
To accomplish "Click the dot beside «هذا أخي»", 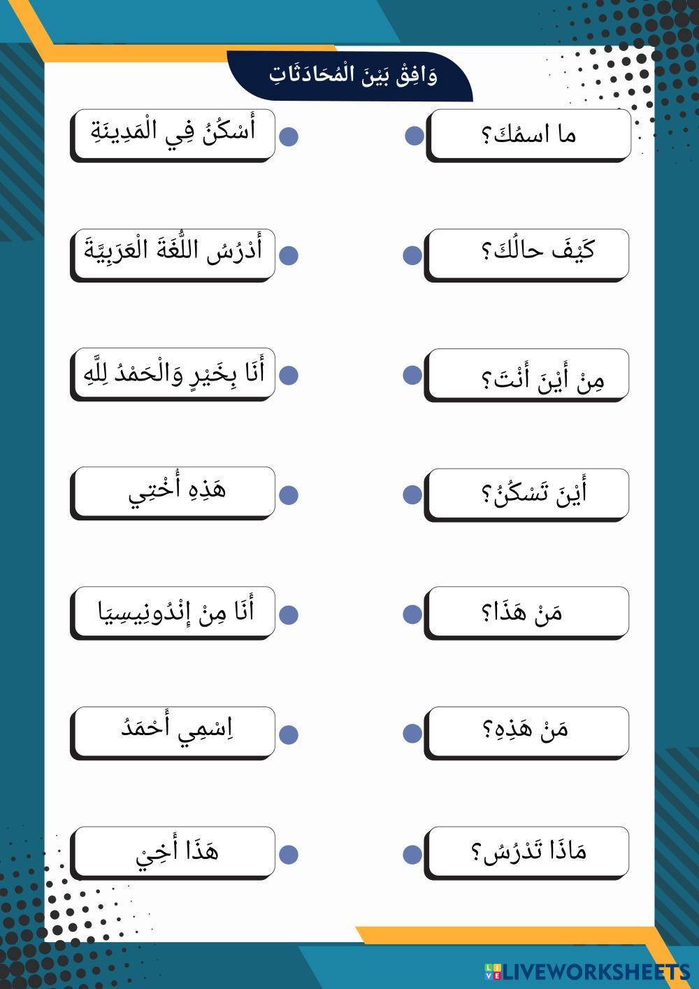I will click(289, 854).
